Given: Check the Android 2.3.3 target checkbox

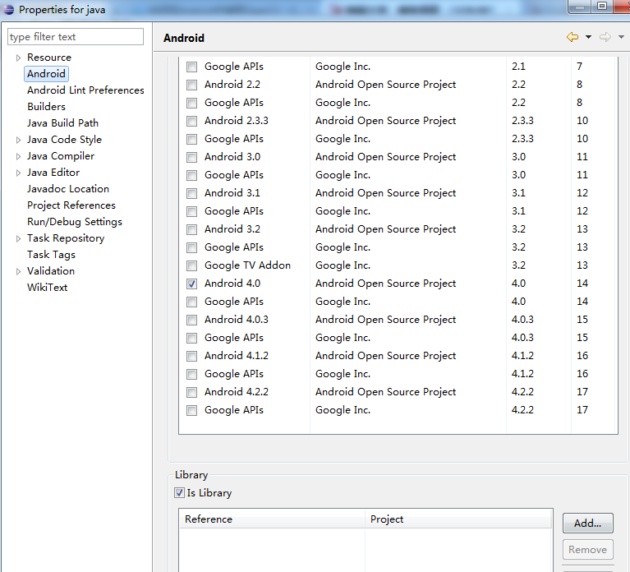Looking at the screenshot, I should 191,121.
